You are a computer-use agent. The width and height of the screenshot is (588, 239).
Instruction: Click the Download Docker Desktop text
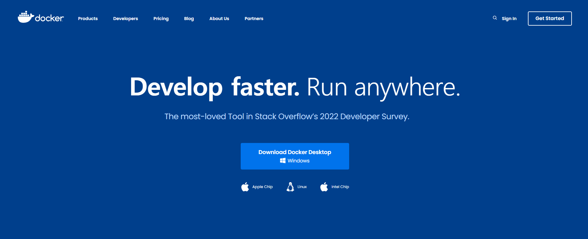tap(295, 152)
